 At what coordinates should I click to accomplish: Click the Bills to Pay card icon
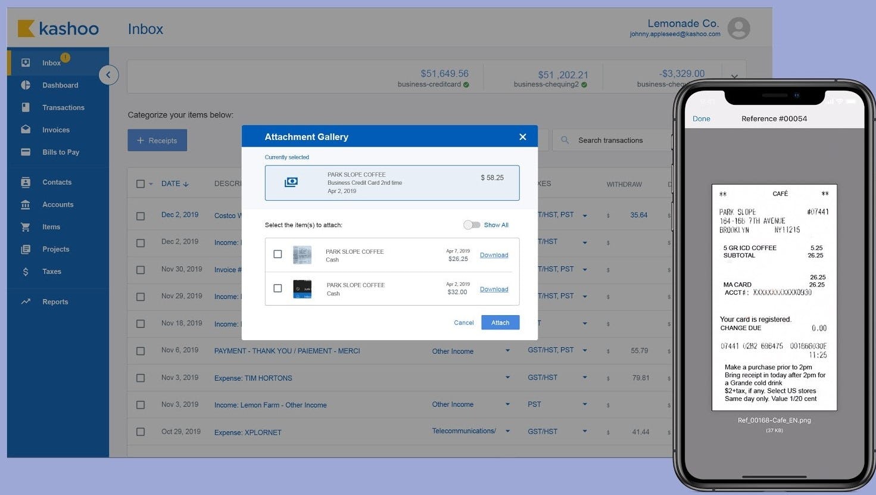(x=26, y=152)
